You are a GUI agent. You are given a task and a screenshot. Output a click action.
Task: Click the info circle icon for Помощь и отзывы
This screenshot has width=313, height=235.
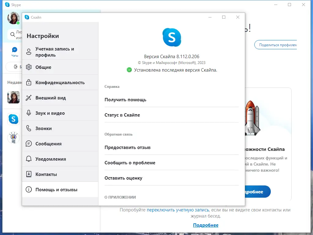29,189
